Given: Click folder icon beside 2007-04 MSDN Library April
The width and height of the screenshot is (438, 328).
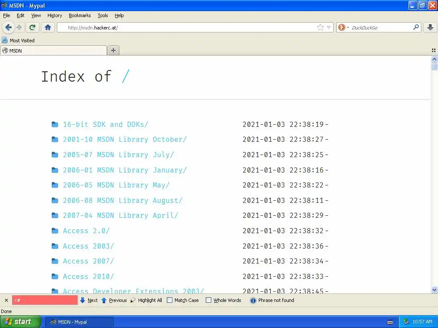Looking at the screenshot, I should click(55, 215).
